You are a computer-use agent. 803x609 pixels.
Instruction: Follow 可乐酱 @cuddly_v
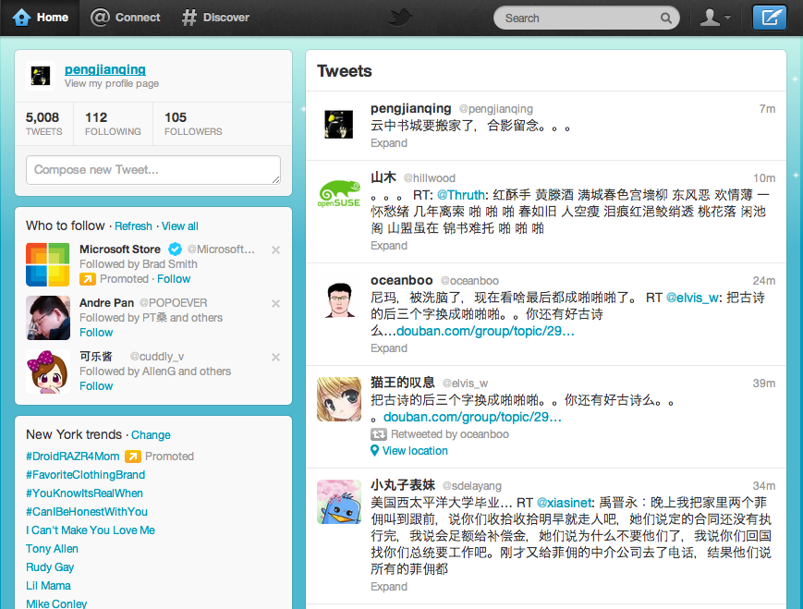[x=96, y=386]
